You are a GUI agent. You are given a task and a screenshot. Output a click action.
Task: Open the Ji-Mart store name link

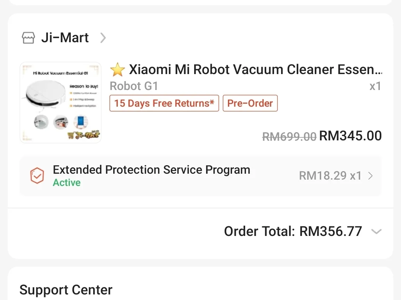point(65,38)
